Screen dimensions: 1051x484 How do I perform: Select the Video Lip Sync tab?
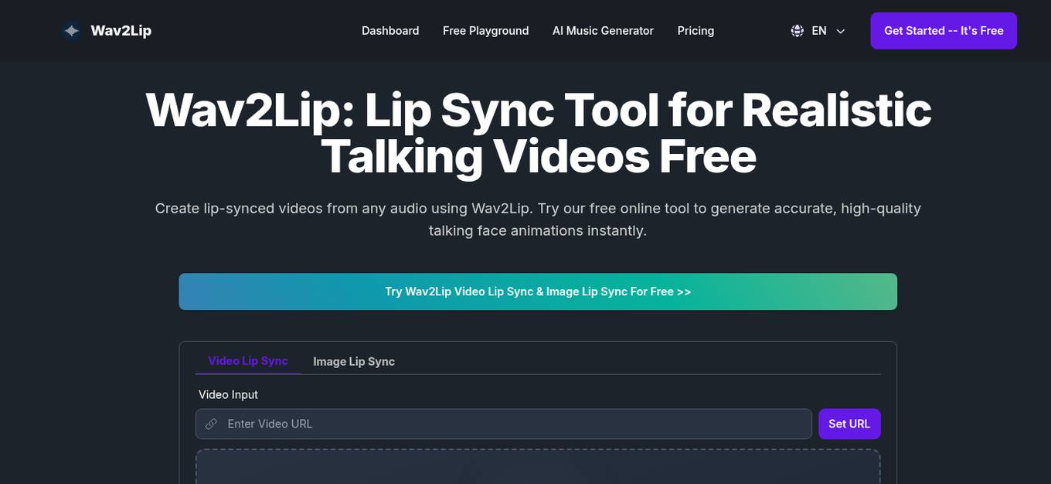click(248, 360)
